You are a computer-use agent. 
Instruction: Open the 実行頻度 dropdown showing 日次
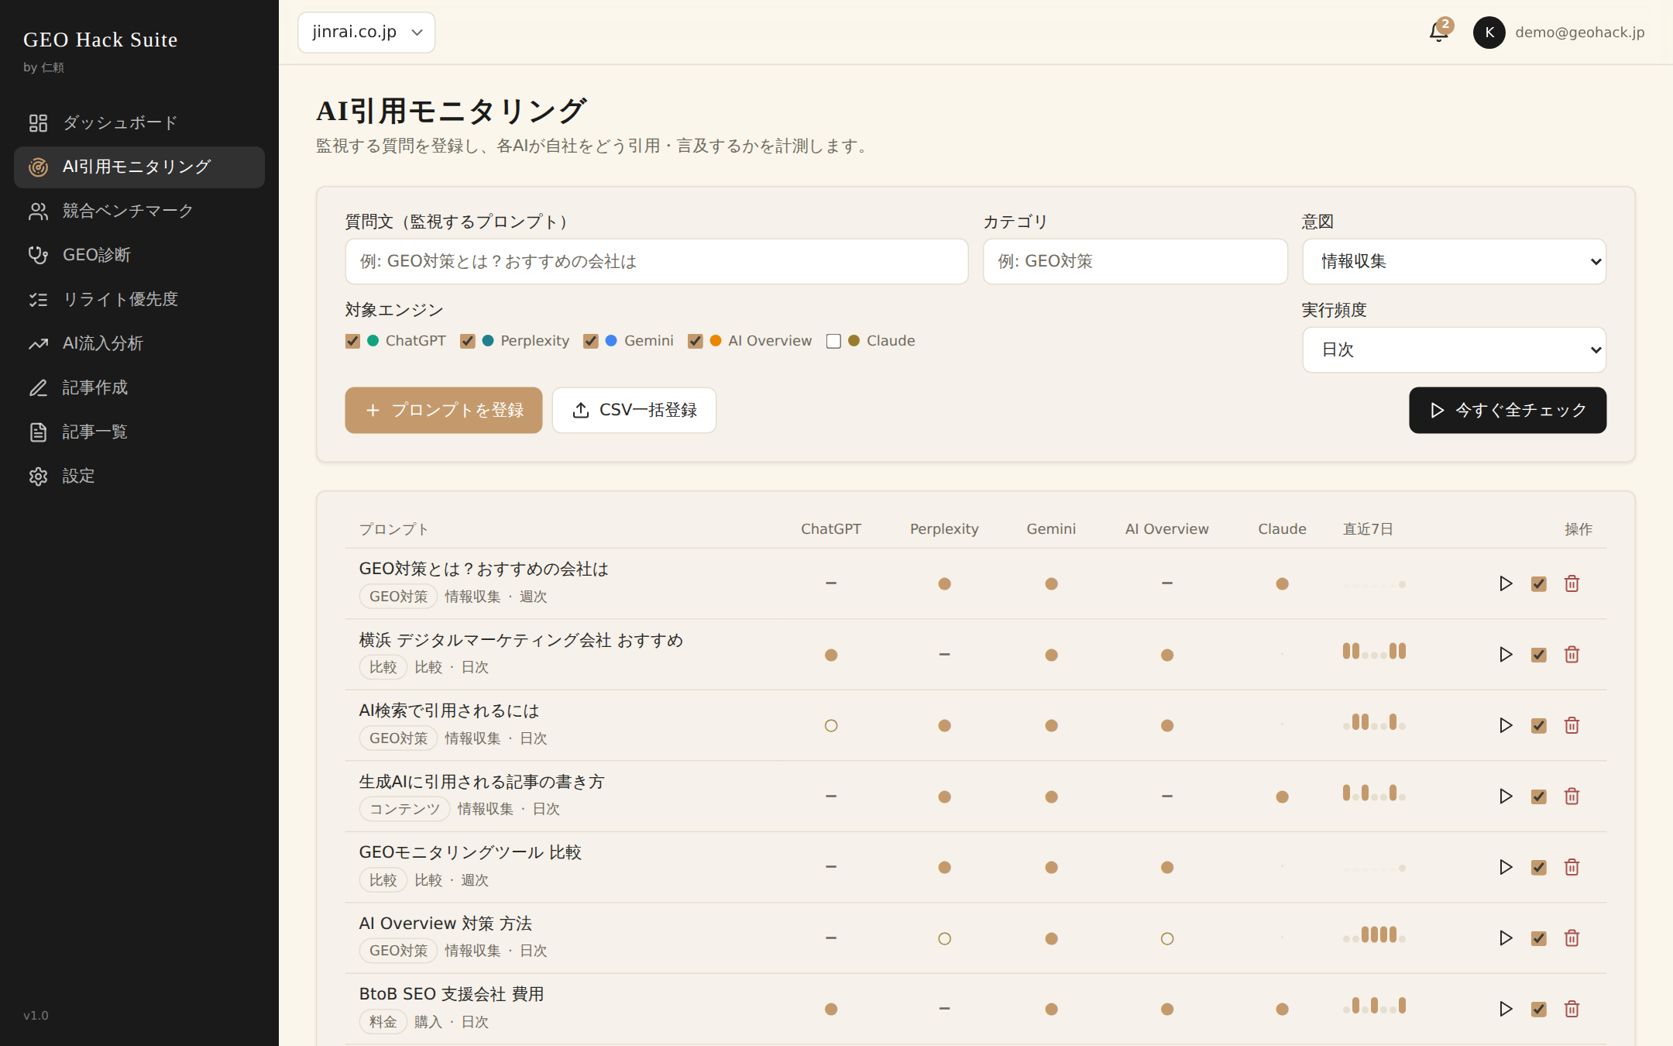click(x=1454, y=349)
